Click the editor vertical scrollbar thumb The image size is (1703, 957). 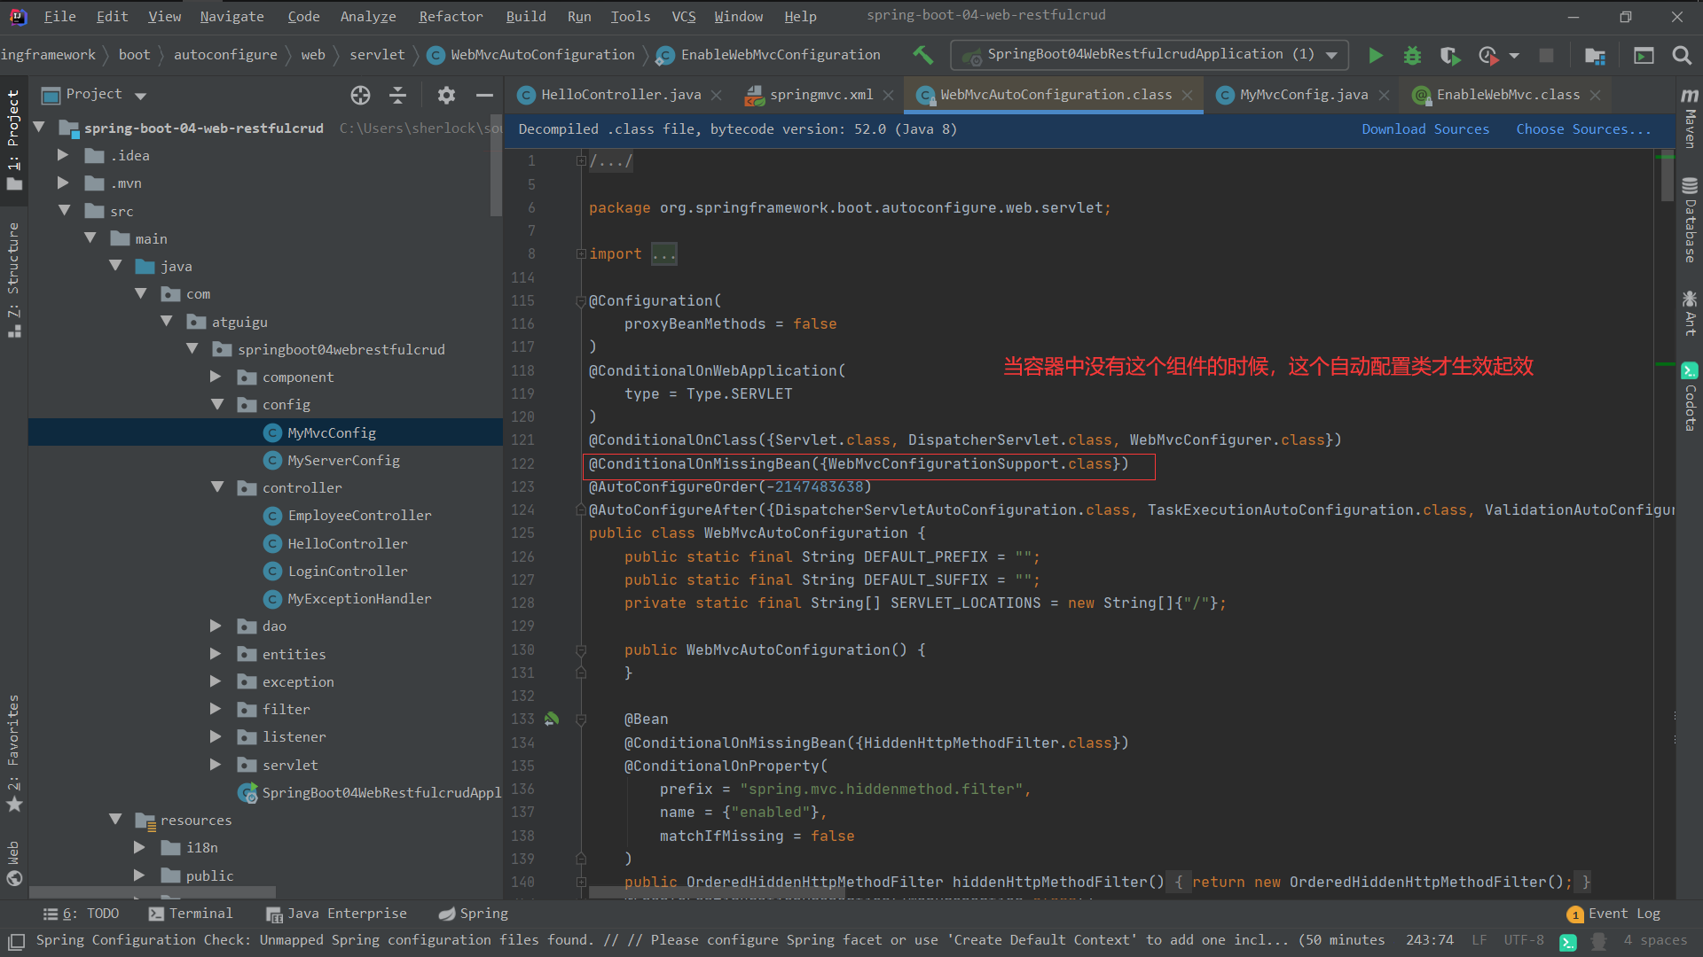tap(1667, 177)
